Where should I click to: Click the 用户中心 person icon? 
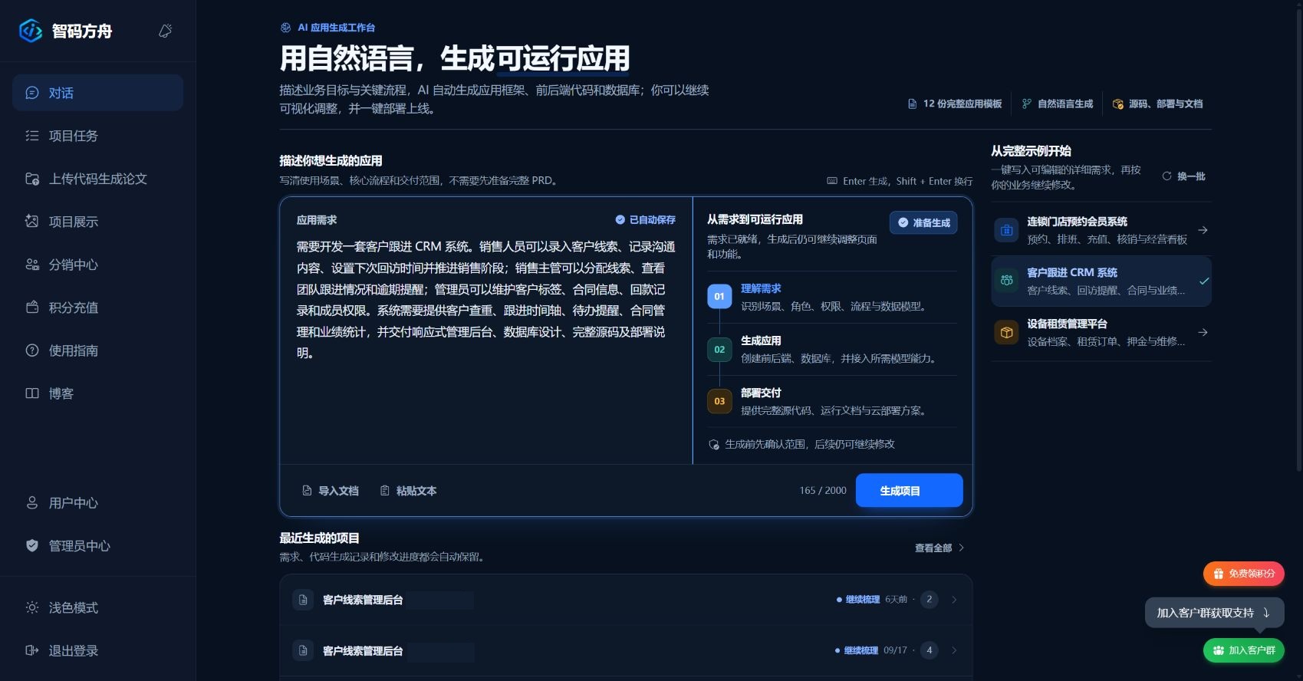pyautogui.click(x=32, y=503)
